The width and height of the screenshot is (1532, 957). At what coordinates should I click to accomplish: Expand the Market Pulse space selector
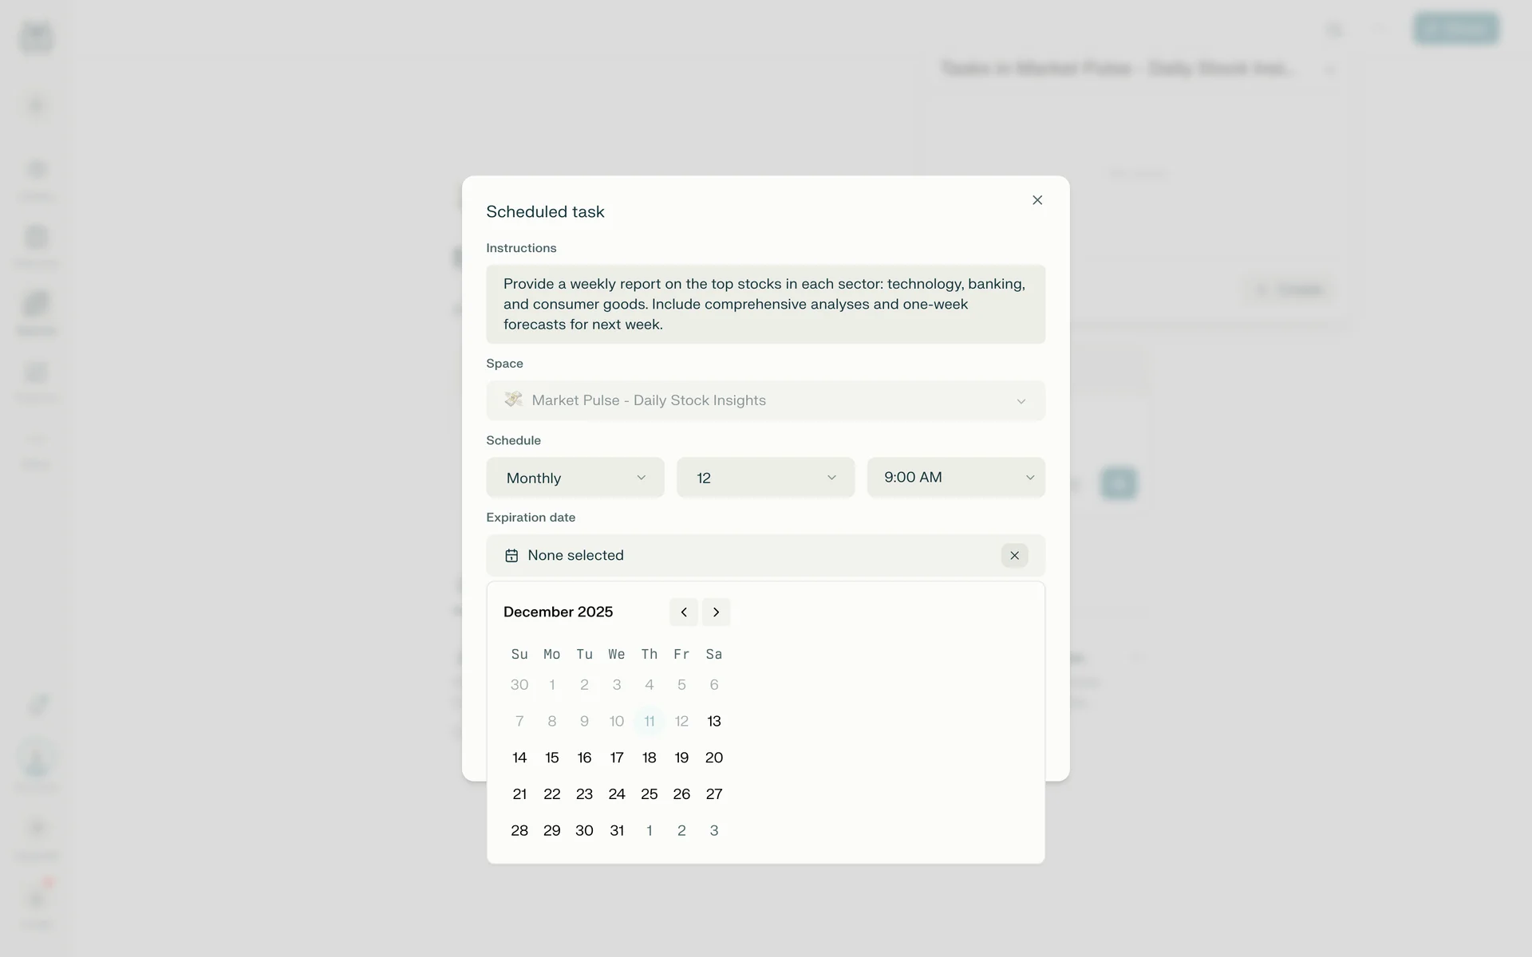tap(765, 400)
